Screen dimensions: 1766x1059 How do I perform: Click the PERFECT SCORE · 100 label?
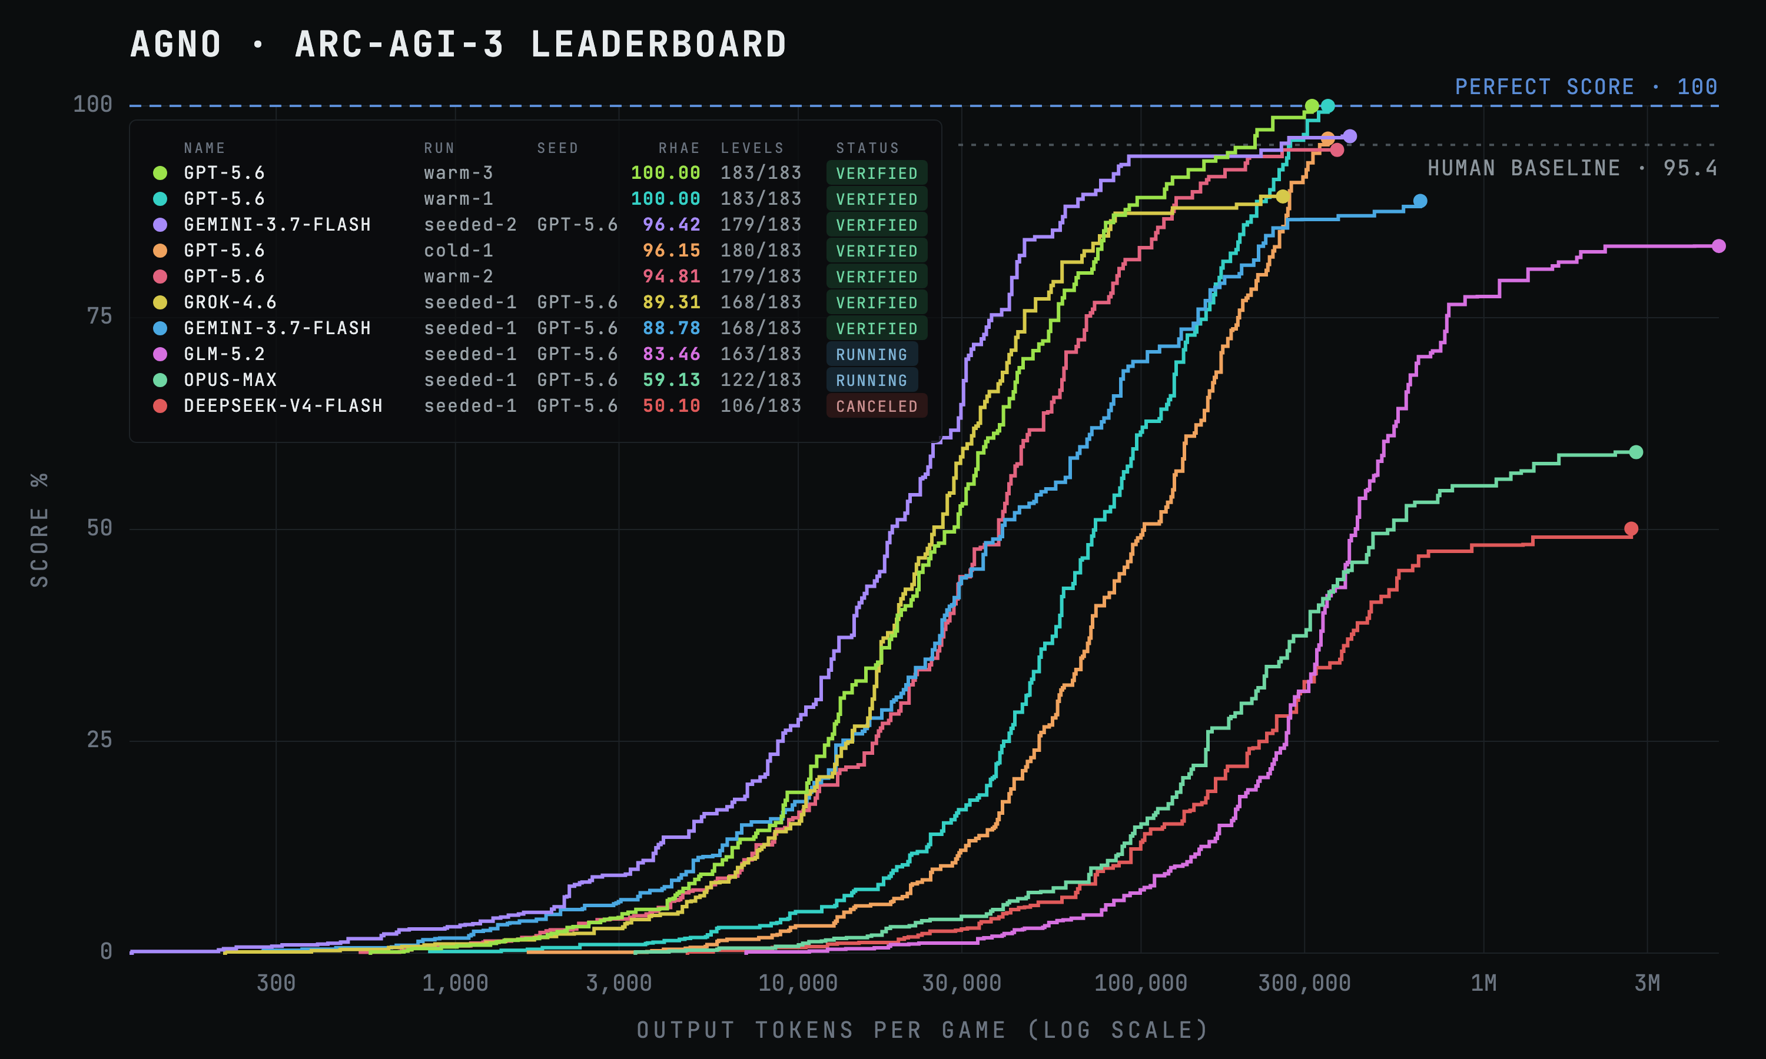click(x=1586, y=87)
